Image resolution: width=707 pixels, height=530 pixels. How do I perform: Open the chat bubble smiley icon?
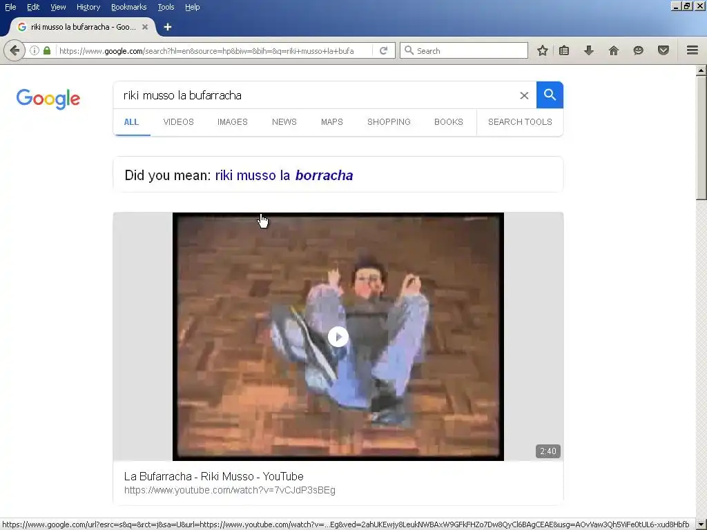click(638, 50)
